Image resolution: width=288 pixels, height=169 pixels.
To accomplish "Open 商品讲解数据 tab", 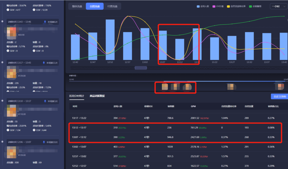I will pos(97,96).
